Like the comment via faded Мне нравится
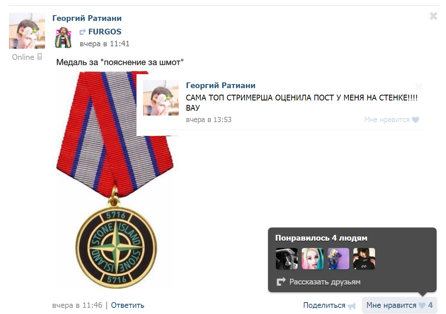The height and width of the screenshot is (314, 446). pyautogui.click(x=387, y=120)
